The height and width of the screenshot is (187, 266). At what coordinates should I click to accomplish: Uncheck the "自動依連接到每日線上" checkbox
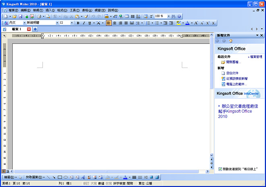220,169
